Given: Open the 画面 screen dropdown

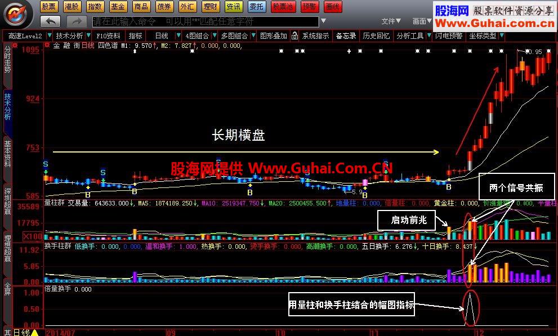Looking at the screenshot, I should coord(421,21).
